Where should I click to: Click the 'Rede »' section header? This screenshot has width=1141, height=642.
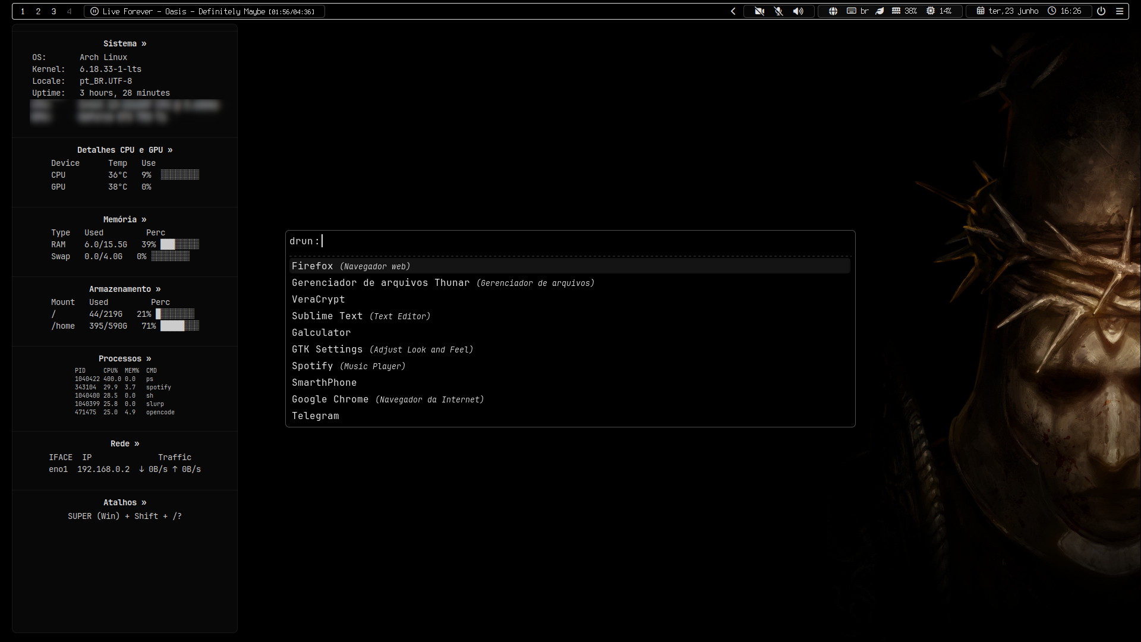[x=125, y=443]
